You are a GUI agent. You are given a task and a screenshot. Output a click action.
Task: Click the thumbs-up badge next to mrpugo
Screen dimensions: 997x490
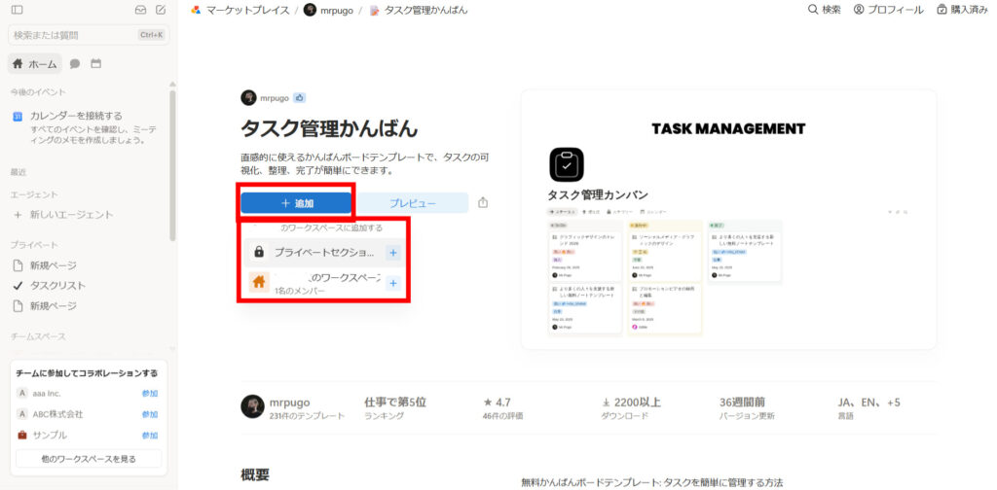300,98
